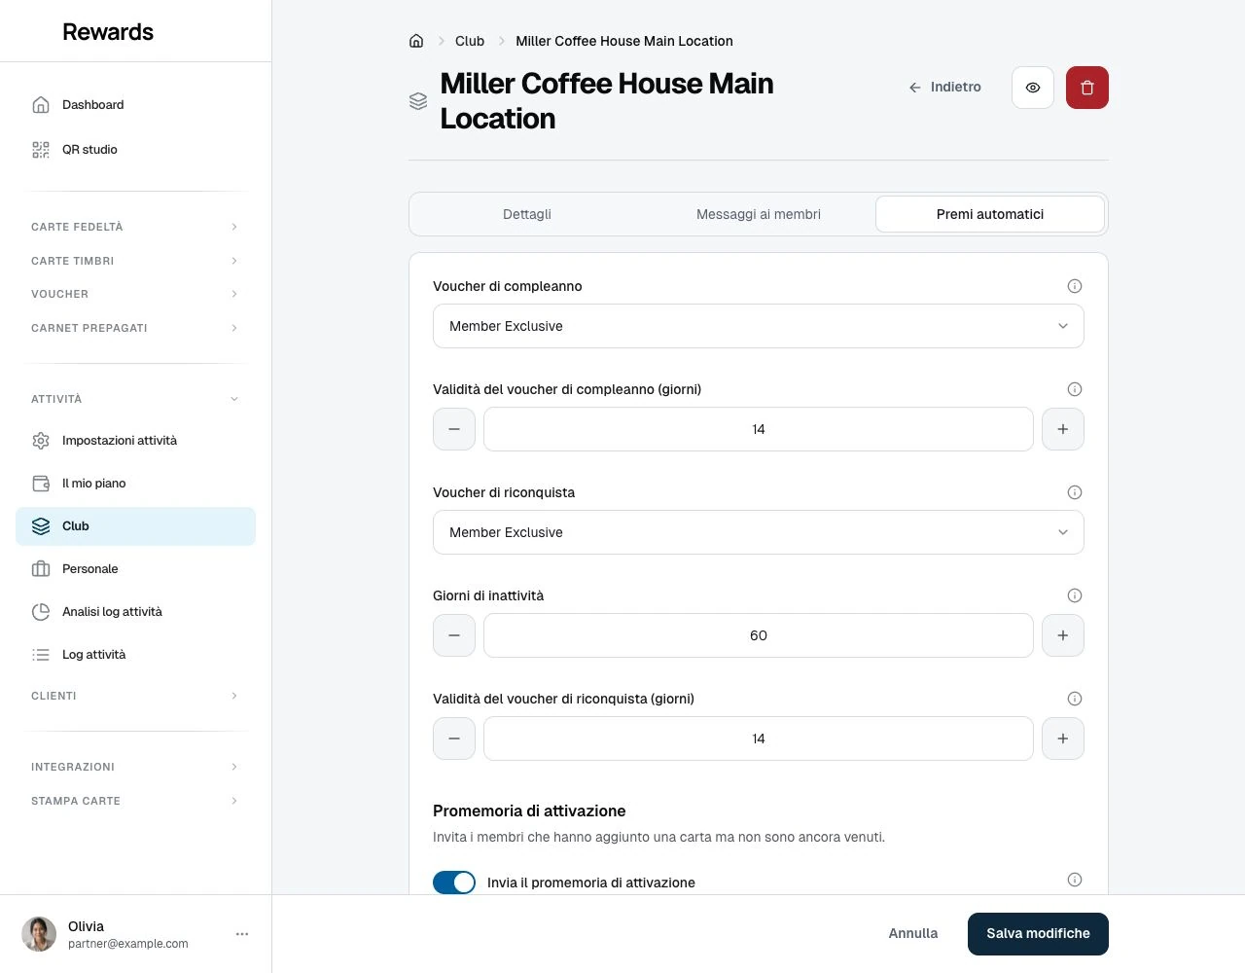Expand Carnet prepagati sidebar section
Viewport: 1245px width, 973px height.
[135, 328]
